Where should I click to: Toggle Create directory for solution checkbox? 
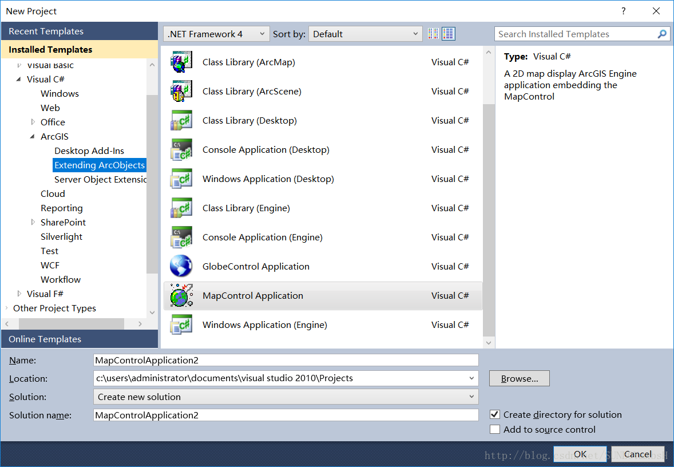(495, 414)
